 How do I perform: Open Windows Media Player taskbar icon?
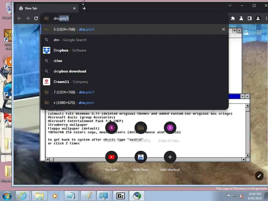[55, 196]
